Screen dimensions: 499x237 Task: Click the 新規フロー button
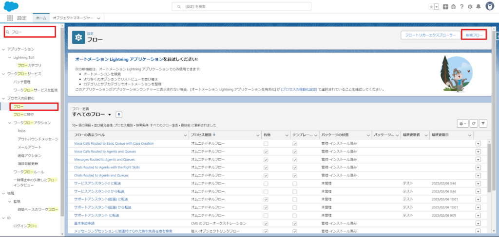474,35
